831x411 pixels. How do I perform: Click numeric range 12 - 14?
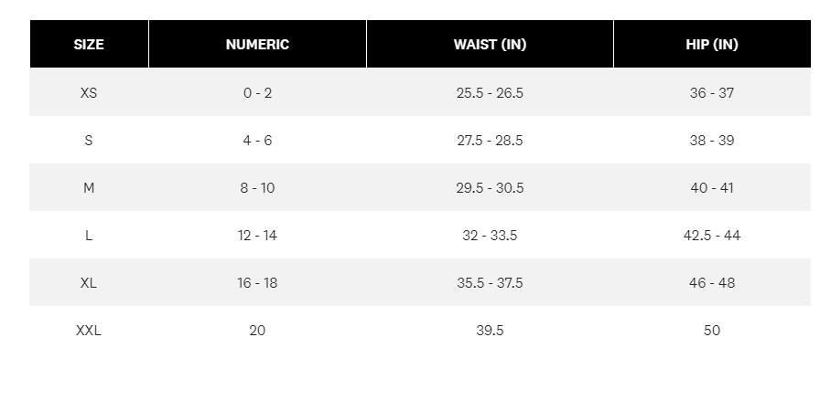257,236
